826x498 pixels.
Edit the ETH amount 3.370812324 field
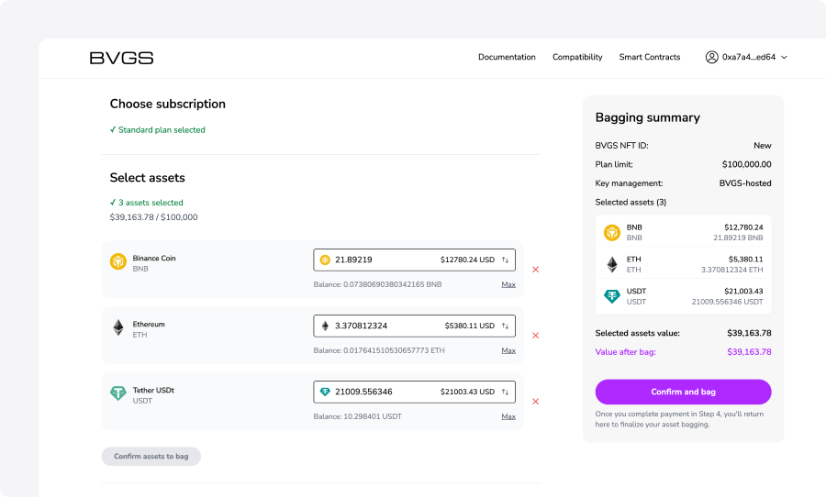pyautogui.click(x=414, y=326)
